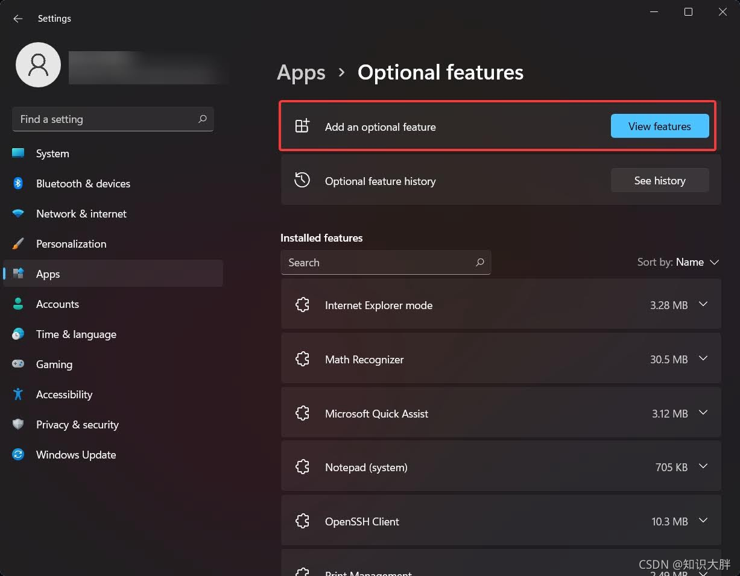The width and height of the screenshot is (740, 576).
Task: Open Time & language settings
Action: tap(113, 334)
